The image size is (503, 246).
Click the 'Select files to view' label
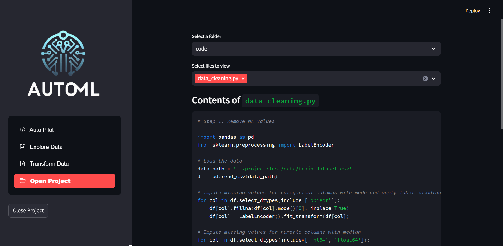click(x=211, y=66)
